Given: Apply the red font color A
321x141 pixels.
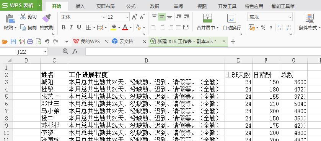Looking at the screenshot, I should pos(125,27).
